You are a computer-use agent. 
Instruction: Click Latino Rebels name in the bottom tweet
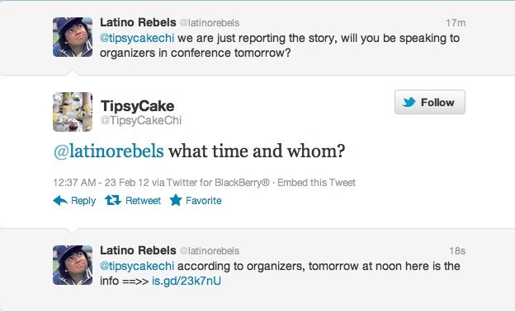138,250
